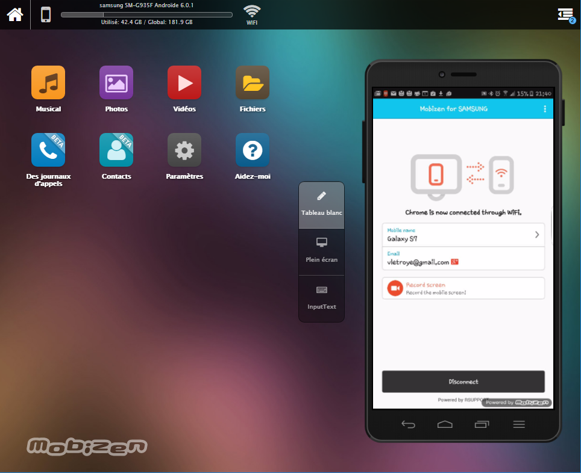Open the notifications menu with badge 2

point(567,16)
